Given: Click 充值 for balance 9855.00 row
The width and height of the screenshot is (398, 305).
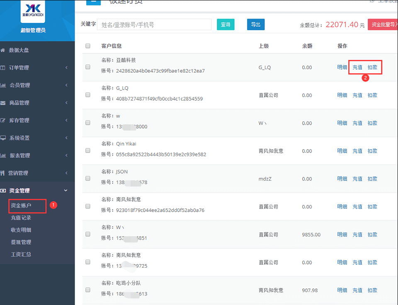Looking at the screenshot, I should pos(357,235).
